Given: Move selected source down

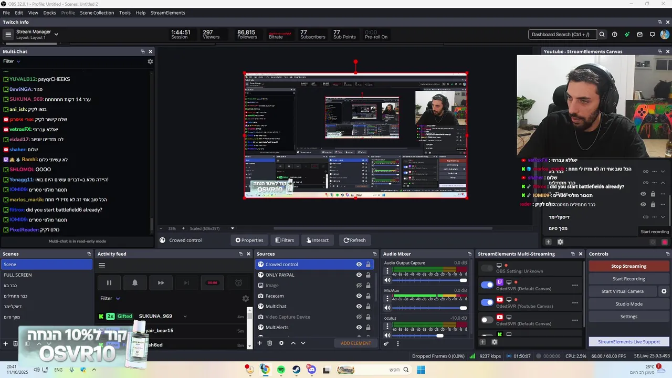Looking at the screenshot, I should pyautogui.click(x=303, y=343).
